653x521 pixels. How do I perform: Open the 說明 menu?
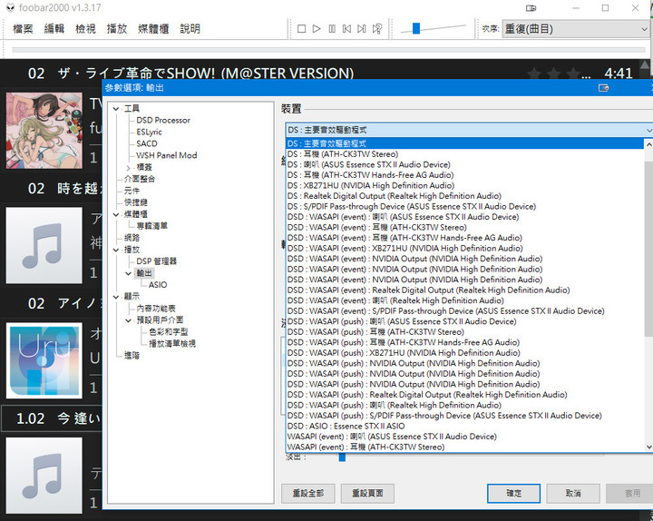[190, 29]
